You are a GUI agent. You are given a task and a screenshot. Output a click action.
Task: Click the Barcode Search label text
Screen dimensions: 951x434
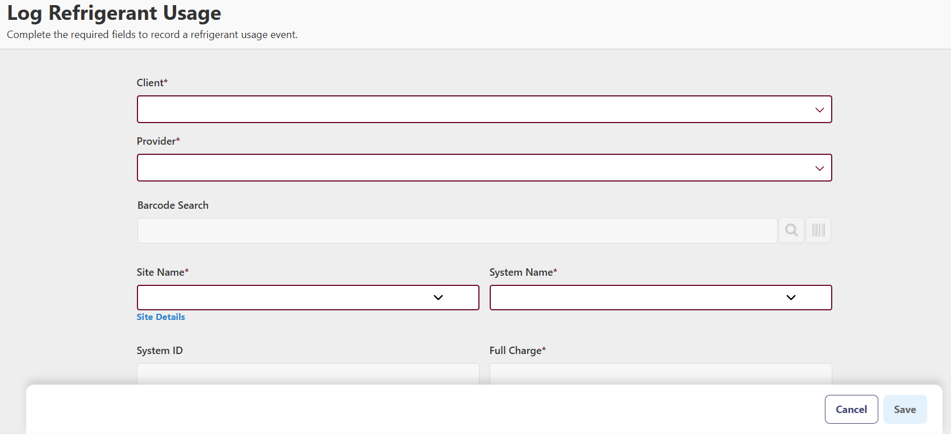pos(173,205)
